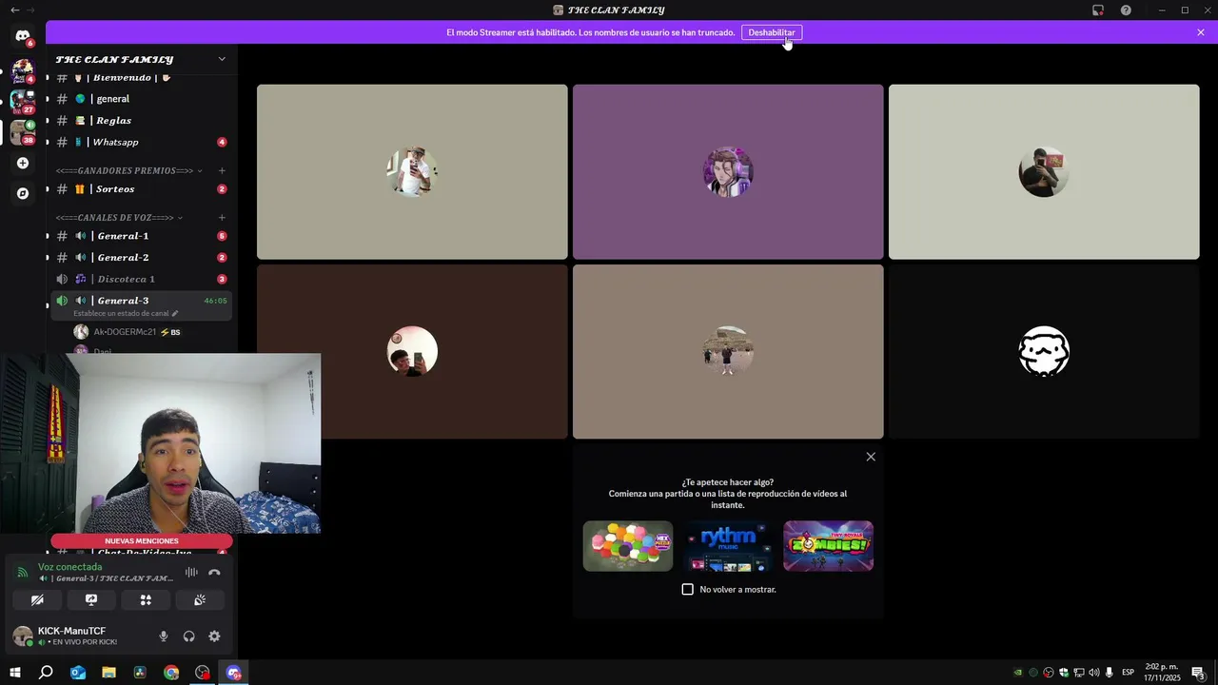The image size is (1218, 685).
Task: Share your screen from voice panel
Action: 91,600
